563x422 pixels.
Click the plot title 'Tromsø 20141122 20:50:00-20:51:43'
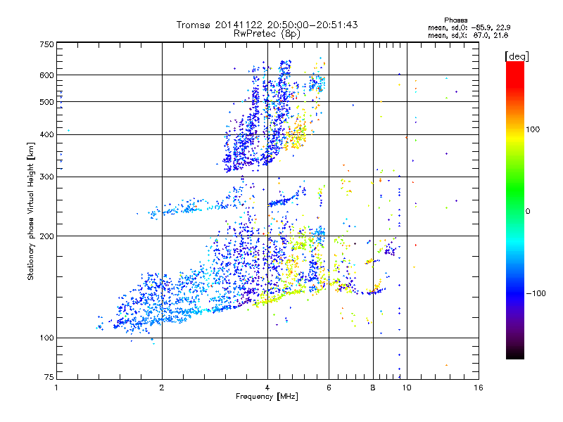tap(267, 25)
